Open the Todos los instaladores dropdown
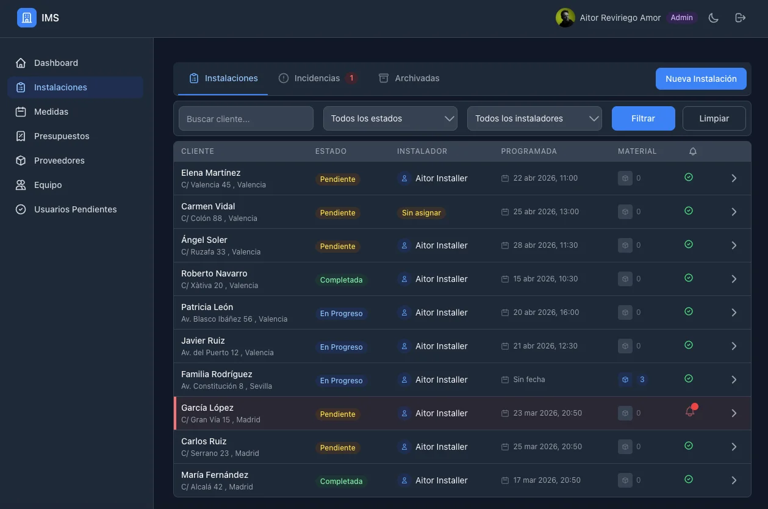Viewport: 768px width, 509px height. [534, 118]
